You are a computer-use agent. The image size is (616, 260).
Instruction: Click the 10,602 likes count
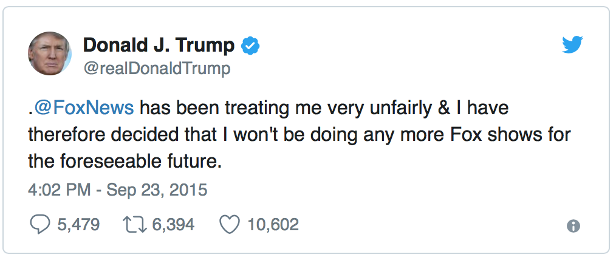[x=273, y=225]
